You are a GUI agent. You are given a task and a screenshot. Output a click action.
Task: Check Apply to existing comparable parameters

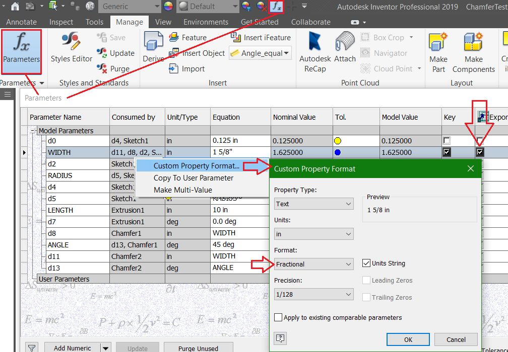point(278,317)
